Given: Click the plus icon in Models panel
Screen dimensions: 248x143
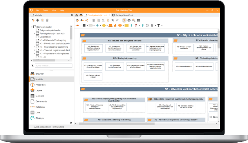Looking at the screenshot, I should (38, 20).
